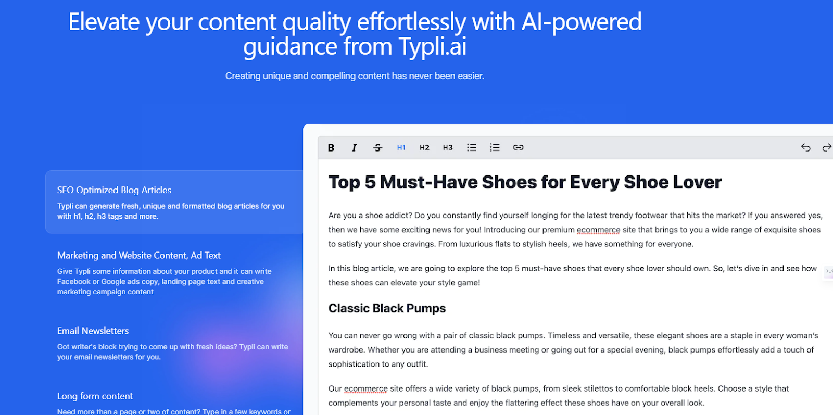Click 'Got writer's block' description text
Image resolution: width=833 pixels, height=415 pixels.
172,352
